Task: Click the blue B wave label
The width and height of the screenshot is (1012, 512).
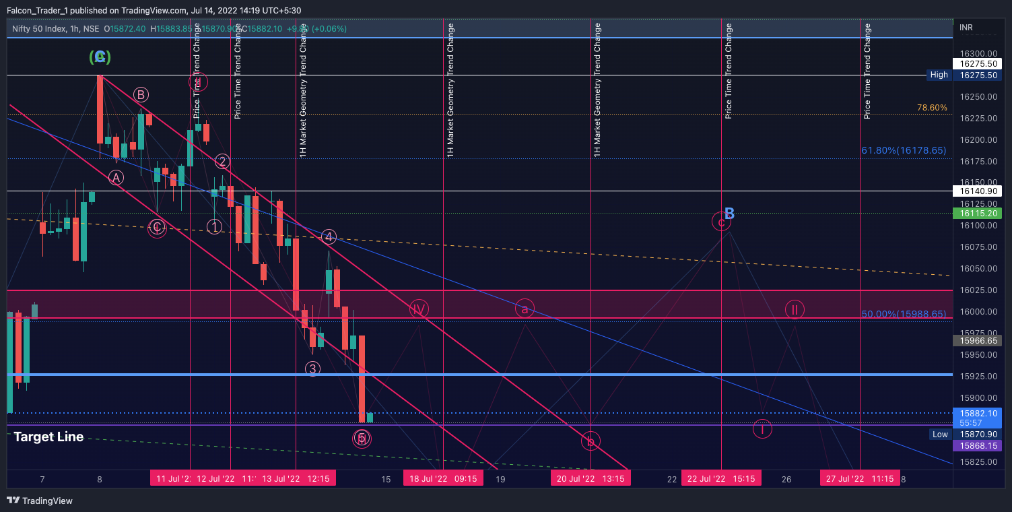Action: tap(729, 214)
